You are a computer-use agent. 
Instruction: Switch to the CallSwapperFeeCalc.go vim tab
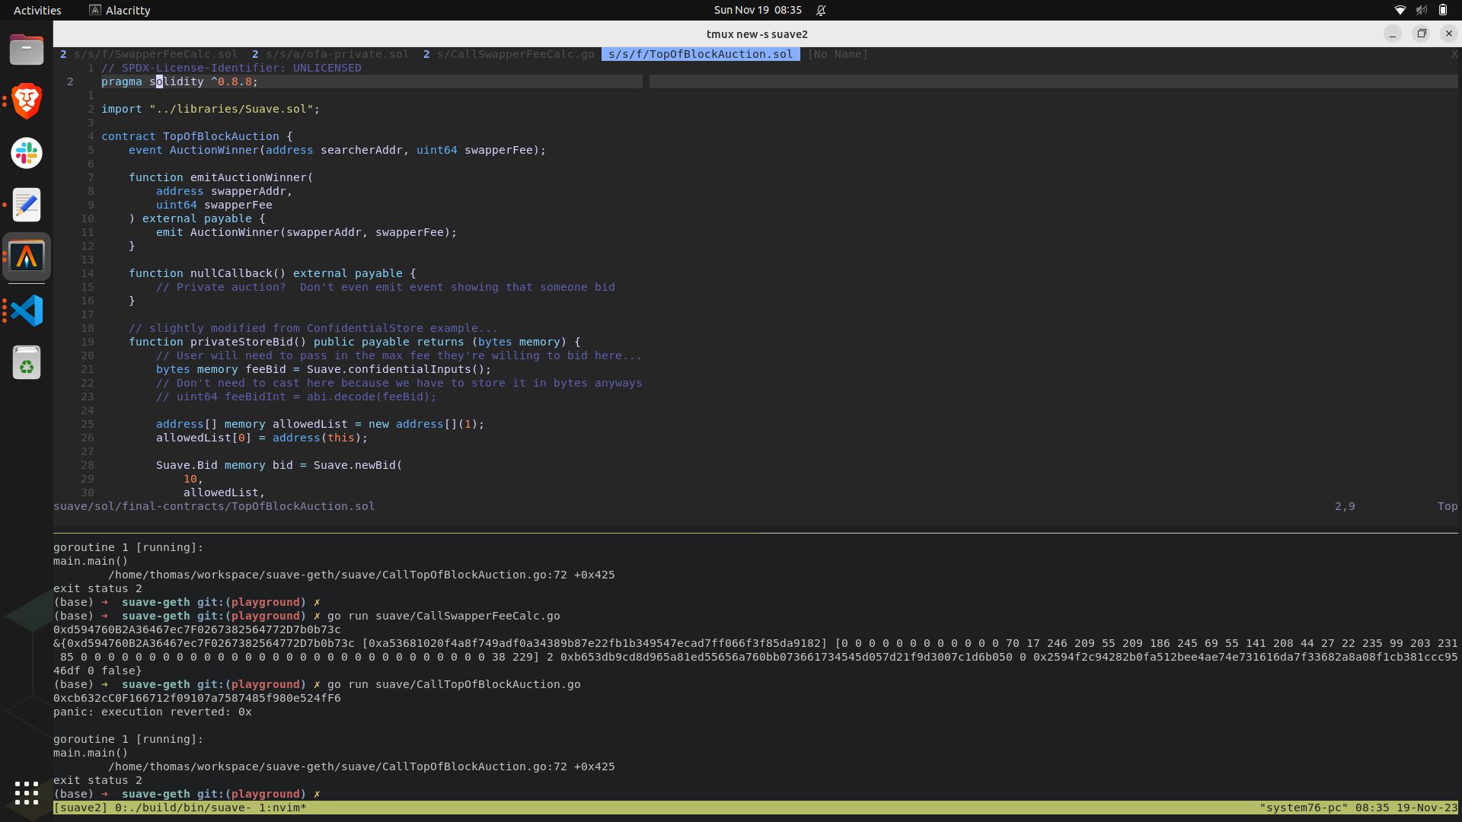(x=509, y=54)
